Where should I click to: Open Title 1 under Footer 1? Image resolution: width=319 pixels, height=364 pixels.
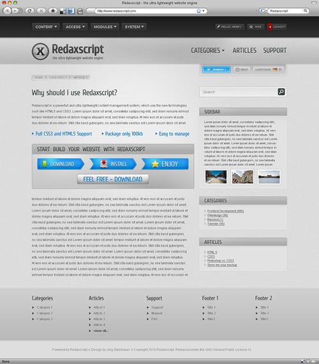click(211, 307)
